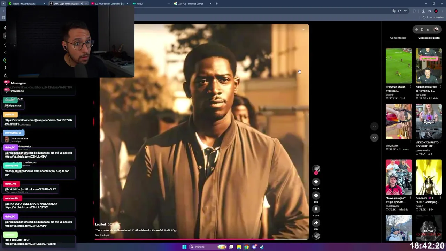Click the download app icon in top pill
Viewport: 446px width, 251px height.
click(x=428, y=30)
